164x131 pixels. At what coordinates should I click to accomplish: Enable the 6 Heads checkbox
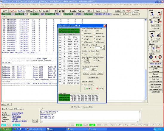(150, 42)
